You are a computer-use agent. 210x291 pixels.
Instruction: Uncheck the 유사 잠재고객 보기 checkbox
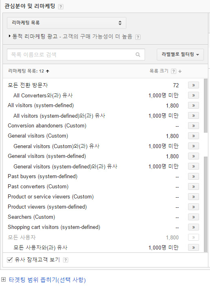[x=10, y=260]
